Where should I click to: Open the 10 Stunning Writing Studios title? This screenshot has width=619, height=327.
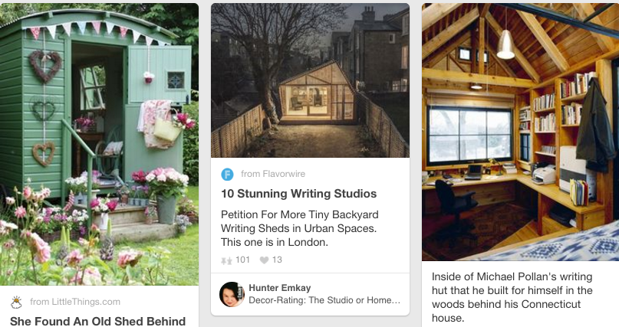pos(299,194)
